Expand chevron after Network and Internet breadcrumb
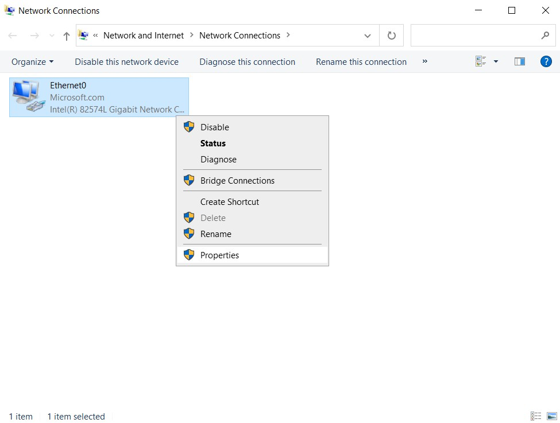The height and width of the screenshot is (423, 560). point(192,35)
